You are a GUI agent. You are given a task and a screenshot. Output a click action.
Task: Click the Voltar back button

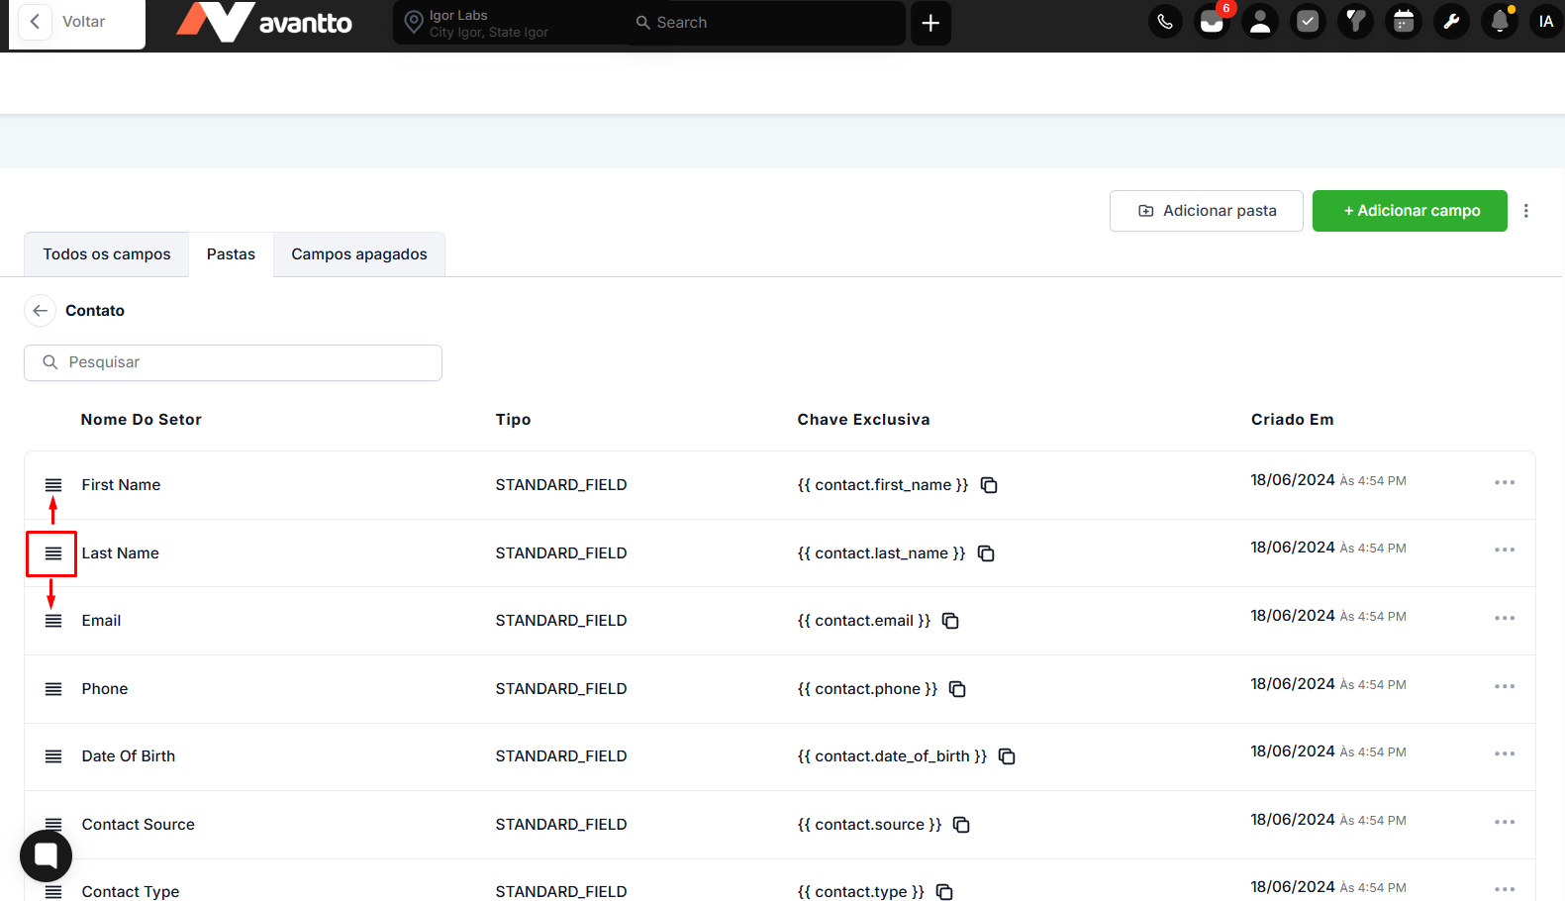(77, 22)
